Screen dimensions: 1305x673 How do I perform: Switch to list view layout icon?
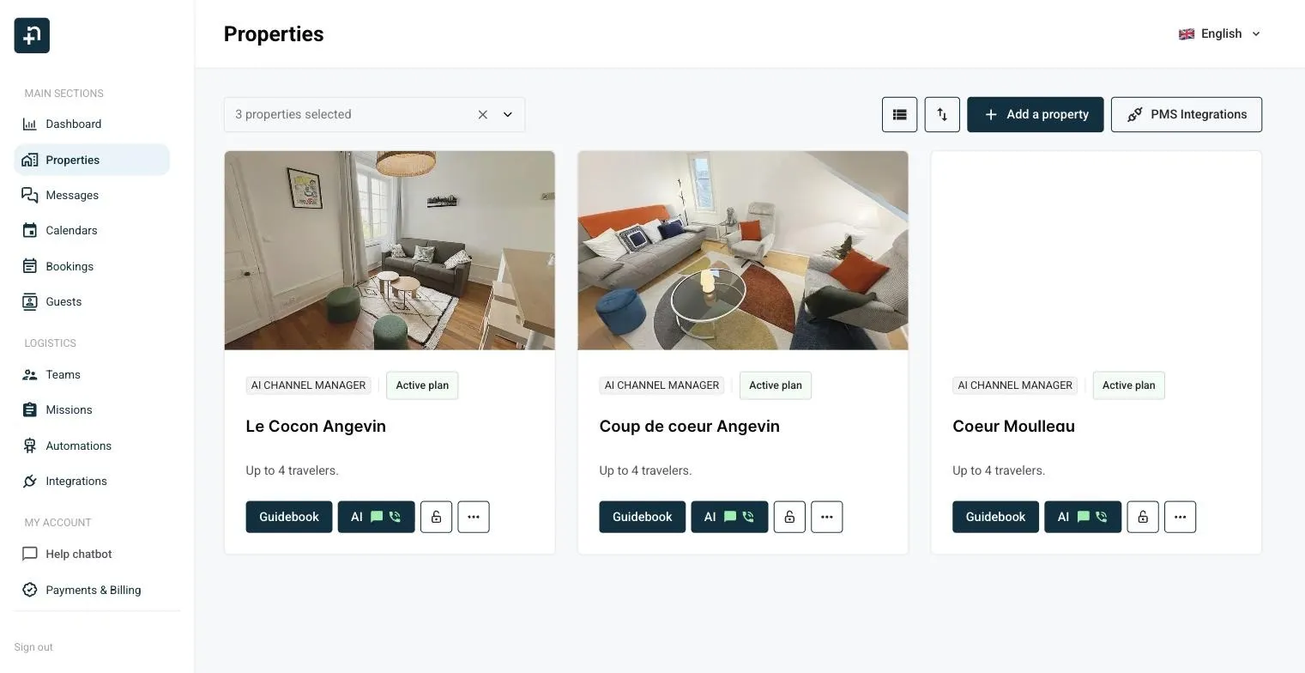899,114
